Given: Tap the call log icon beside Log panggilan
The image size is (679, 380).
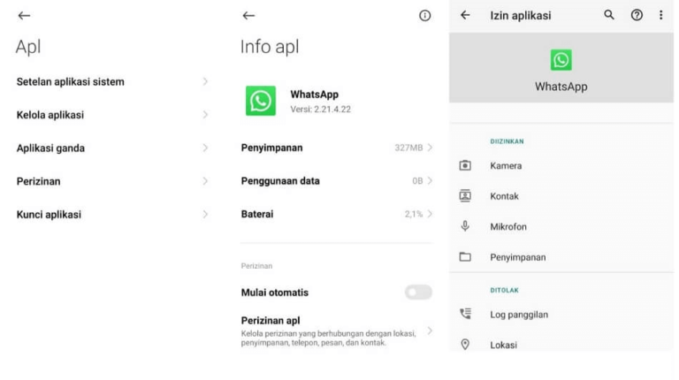Looking at the screenshot, I should [x=466, y=314].
